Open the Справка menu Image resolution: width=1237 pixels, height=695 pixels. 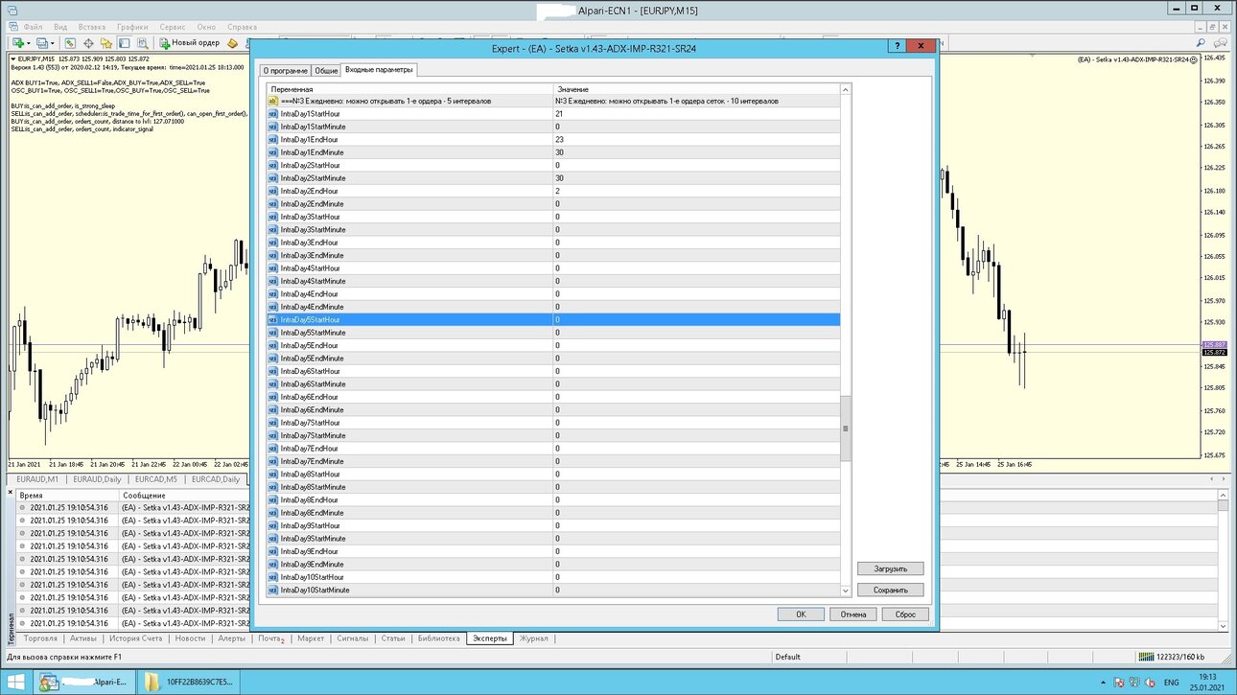(243, 28)
